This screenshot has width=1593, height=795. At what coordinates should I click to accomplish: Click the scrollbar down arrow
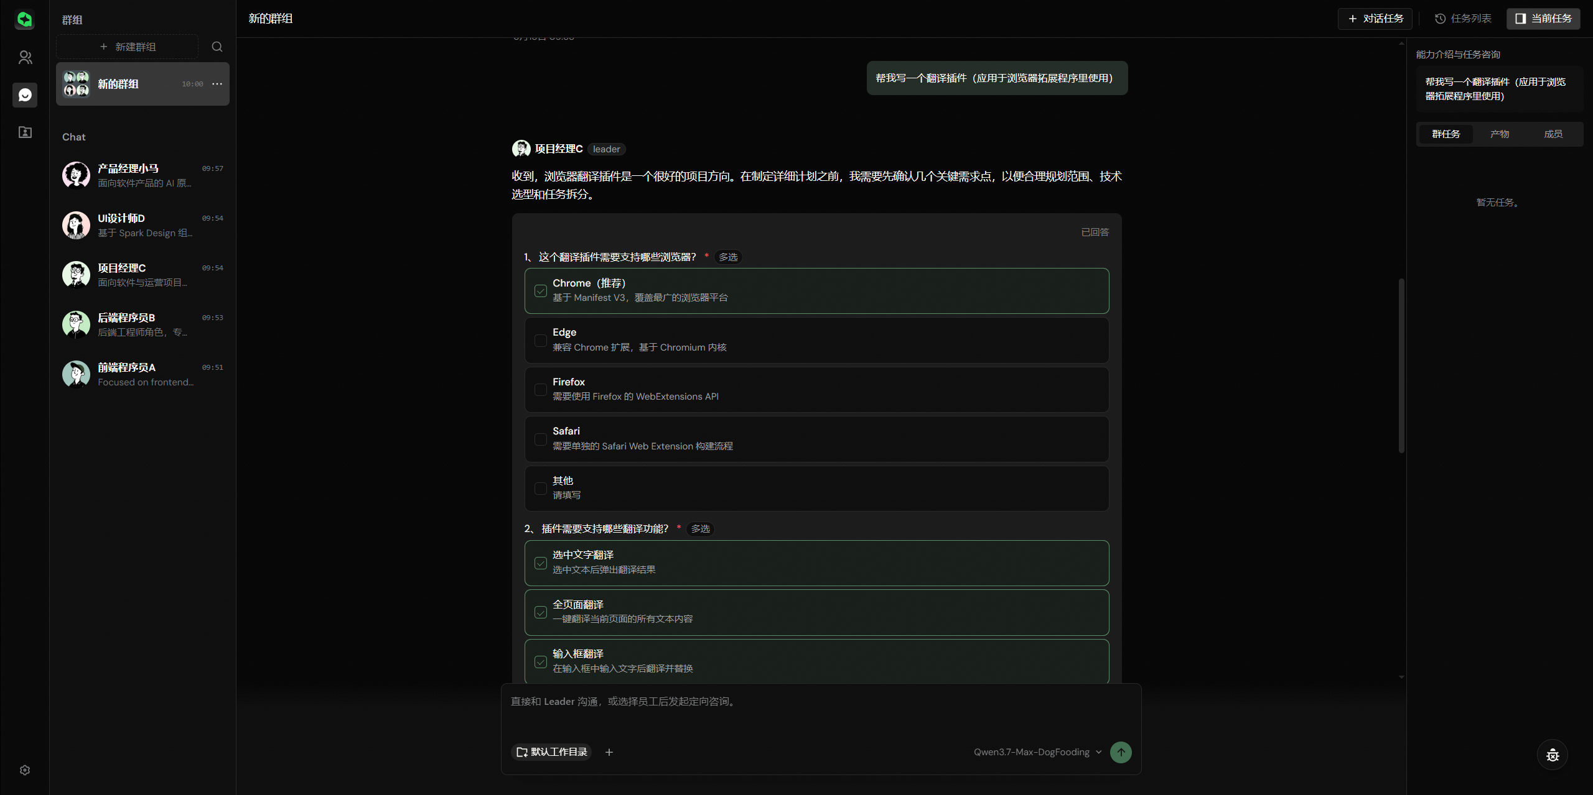pyautogui.click(x=1401, y=677)
